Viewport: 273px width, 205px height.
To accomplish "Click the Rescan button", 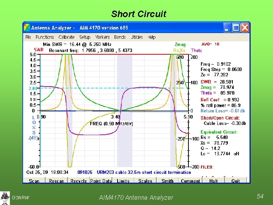I will point(56,180).
